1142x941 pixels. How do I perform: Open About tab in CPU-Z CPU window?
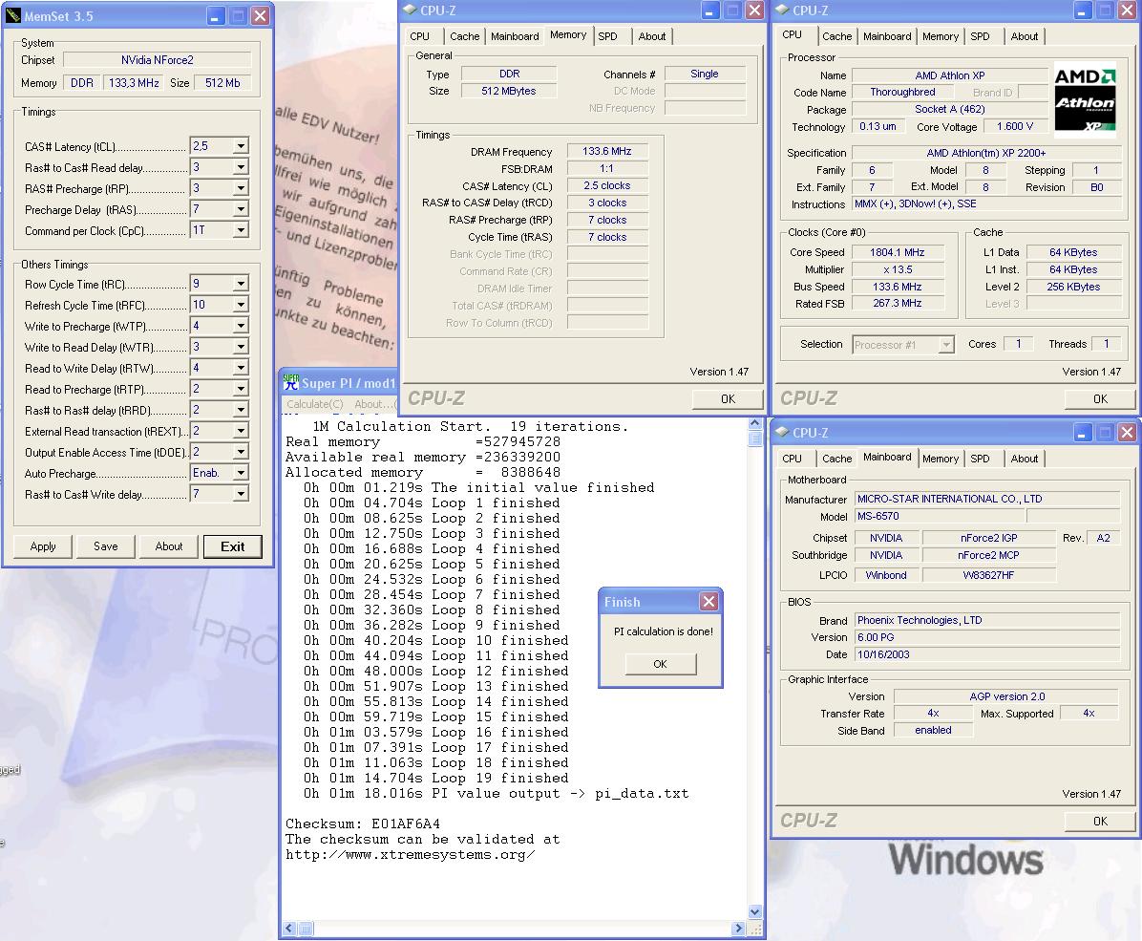1024,36
